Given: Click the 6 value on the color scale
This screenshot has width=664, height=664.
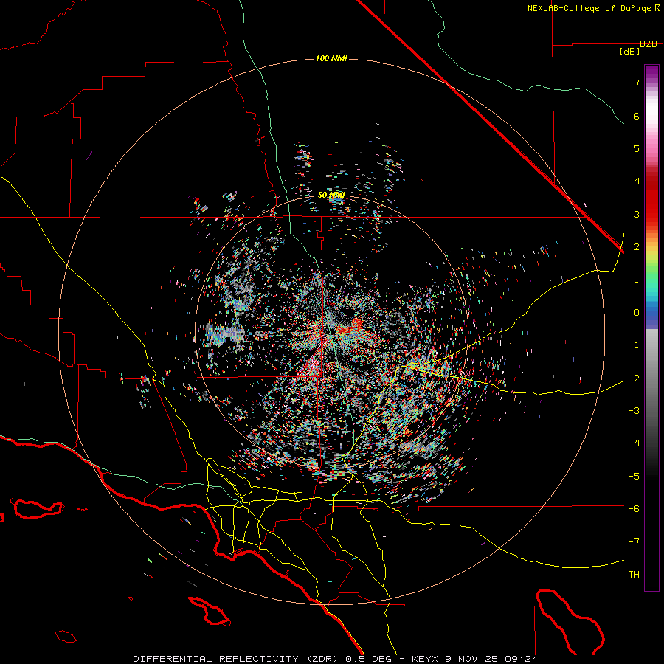Looking at the screenshot, I should (x=637, y=116).
